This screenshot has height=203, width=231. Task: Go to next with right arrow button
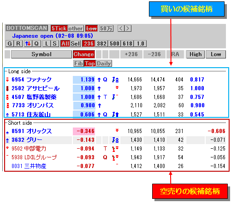tap(128, 29)
